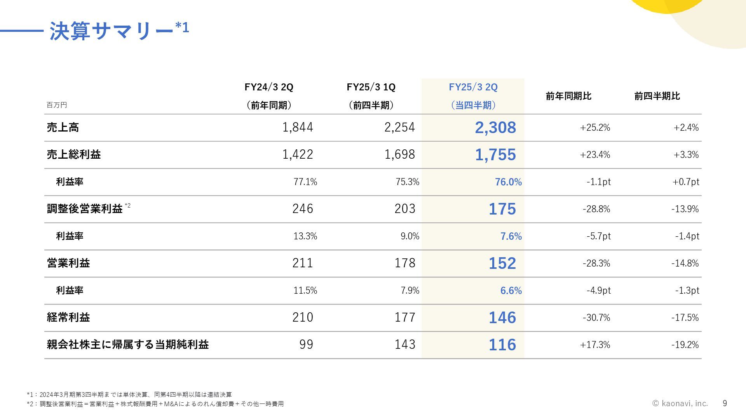This screenshot has height=419, width=746.
Task: Select the 経常利益 row label
Action: [68, 317]
